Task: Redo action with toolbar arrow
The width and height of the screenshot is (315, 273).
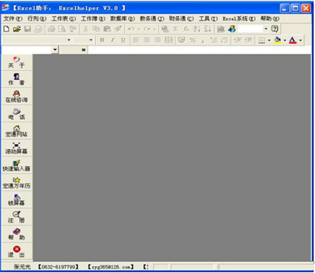Action: [x=147, y=29]
